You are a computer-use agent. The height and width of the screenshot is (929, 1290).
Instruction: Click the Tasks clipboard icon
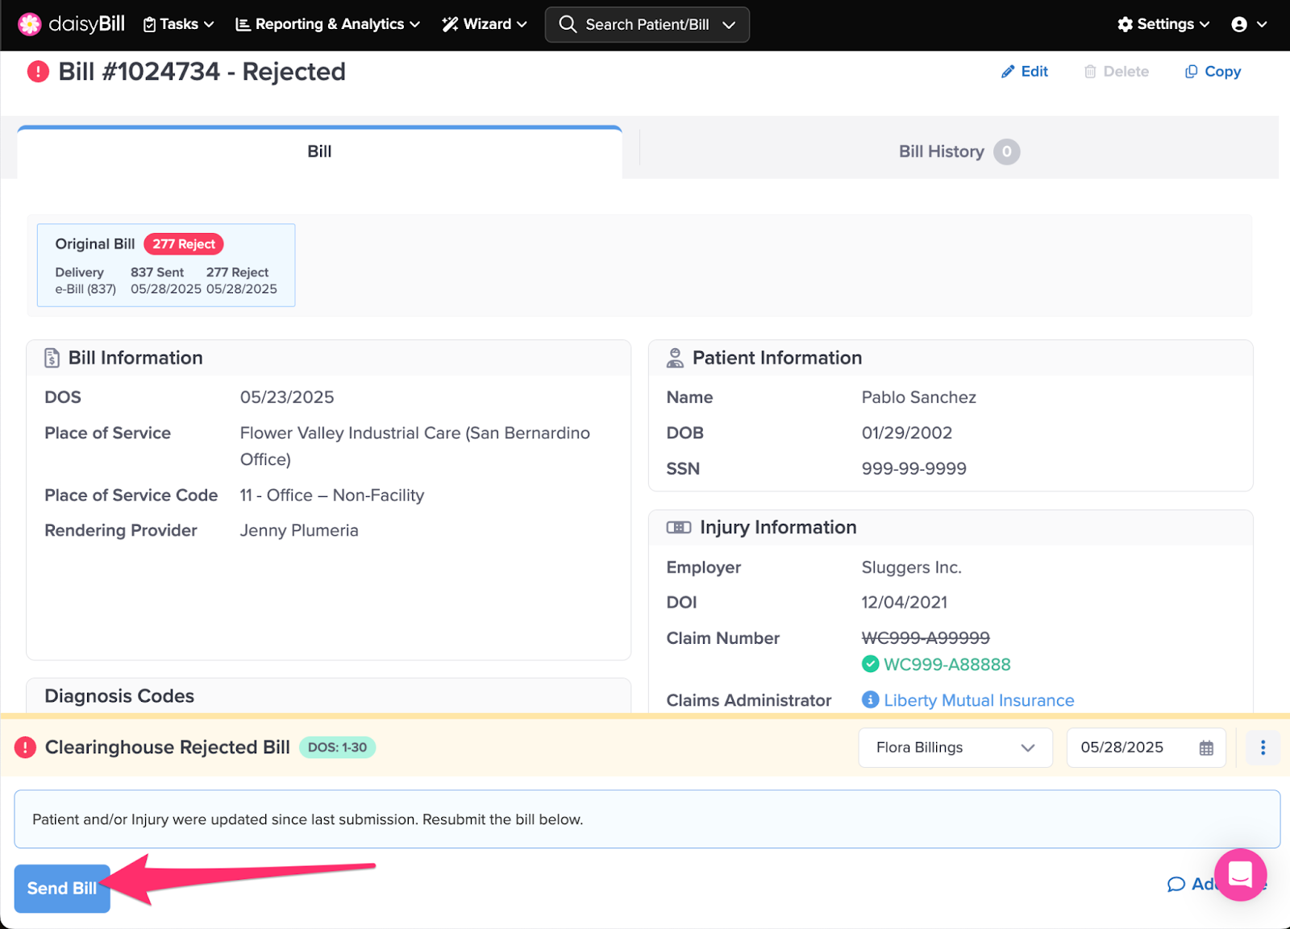point(149,25)
